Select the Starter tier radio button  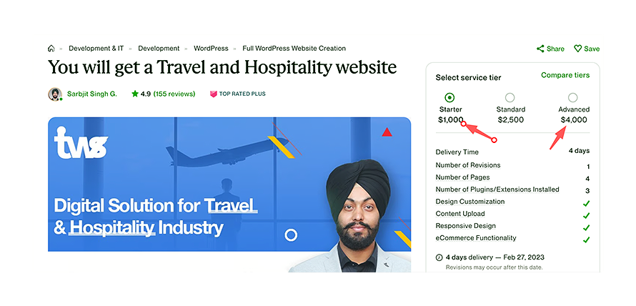(449, 97)
